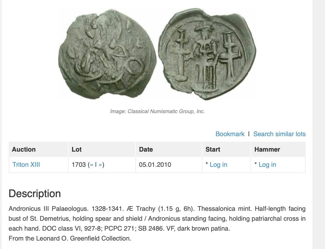Click the Auction column header
Image resolution: width=325 pixels, height=249 pixels.
[24, 149]
